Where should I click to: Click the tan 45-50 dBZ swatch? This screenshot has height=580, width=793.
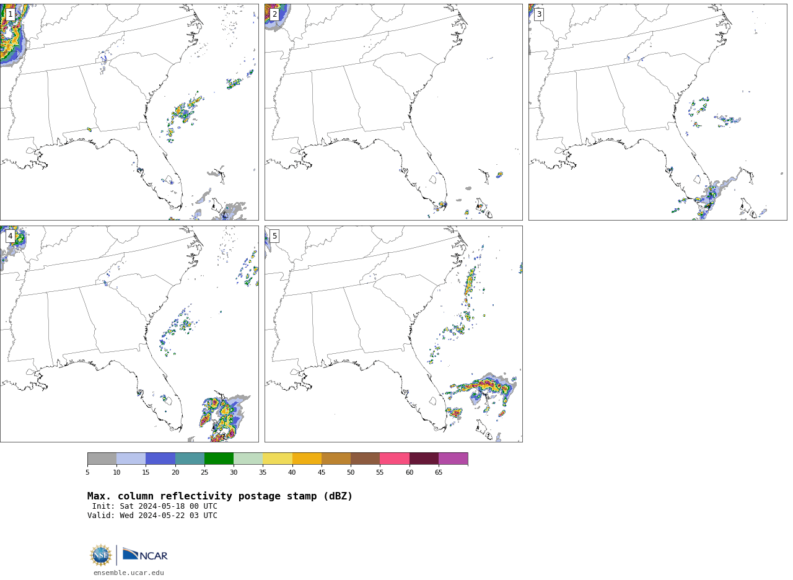point(336,459)
